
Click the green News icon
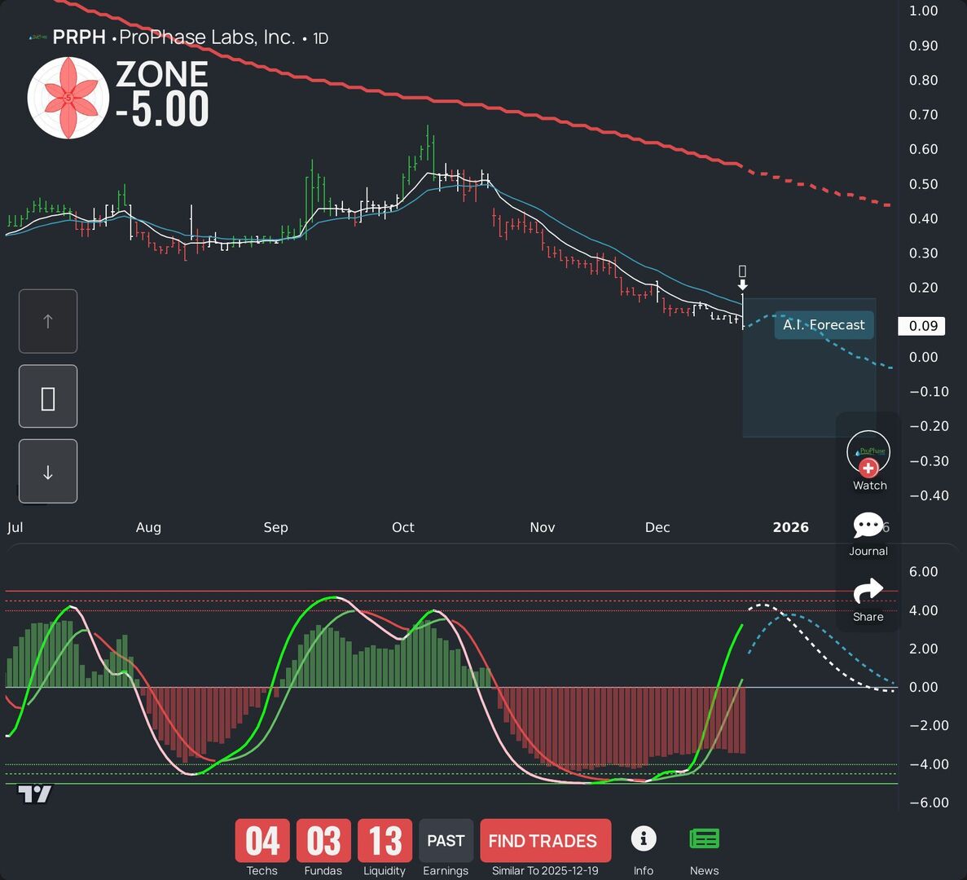(704, 838)
